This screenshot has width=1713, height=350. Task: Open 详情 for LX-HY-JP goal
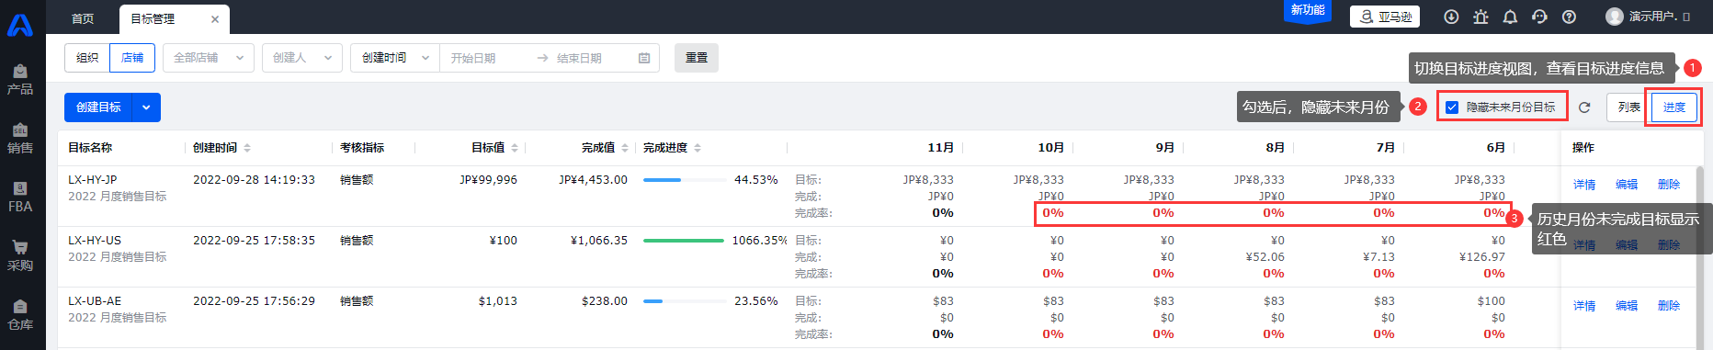coord(1584,185)
